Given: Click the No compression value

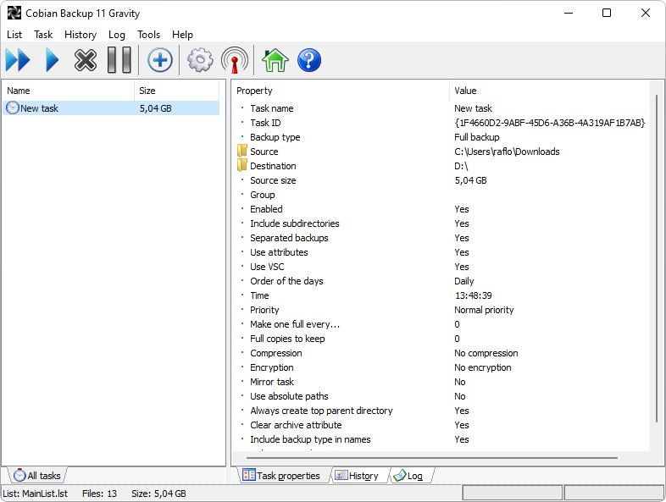Looking at the screenshot, I should [x=486, y=354].
